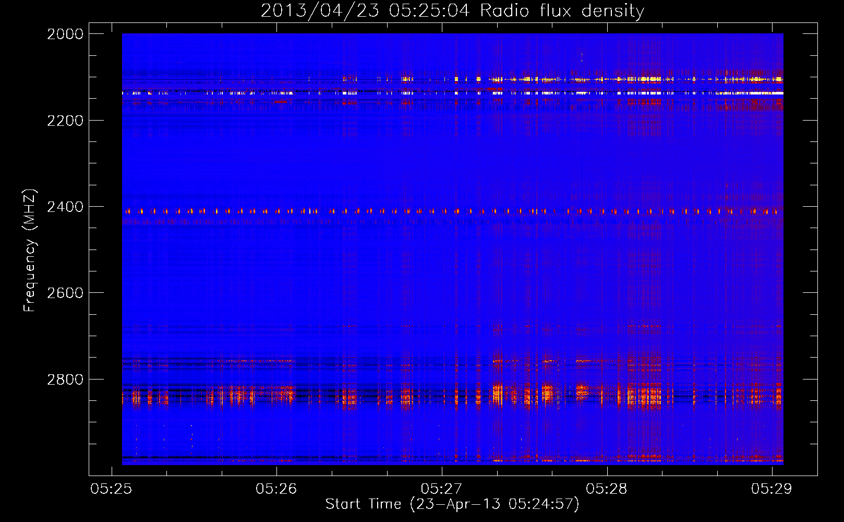This screenshot has height=522, width=844.
Task: Click the 2400 frequency tick label
Action: (x=65, y=207)
